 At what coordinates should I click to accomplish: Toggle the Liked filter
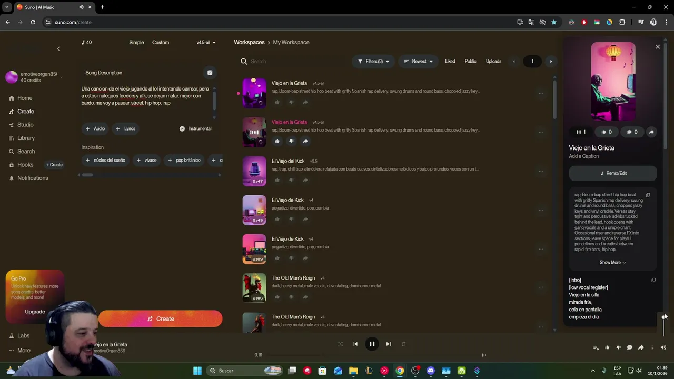(450, 61)
